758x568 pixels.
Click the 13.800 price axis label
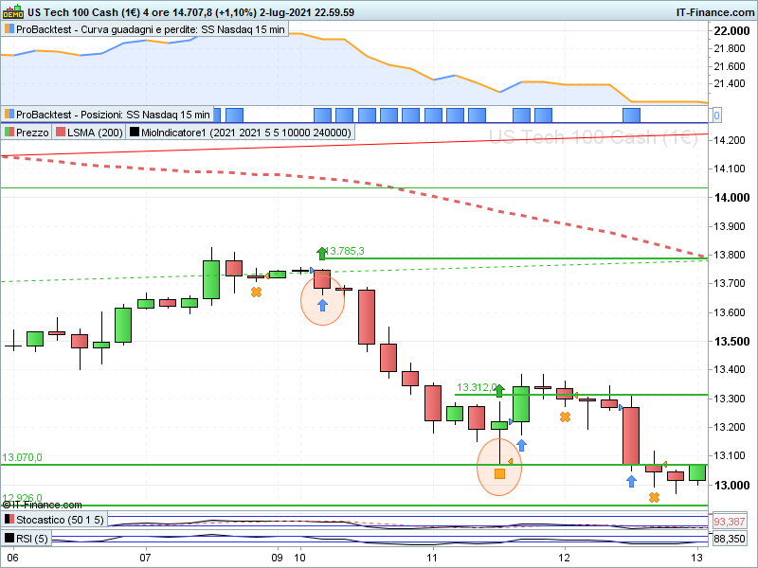730,255
